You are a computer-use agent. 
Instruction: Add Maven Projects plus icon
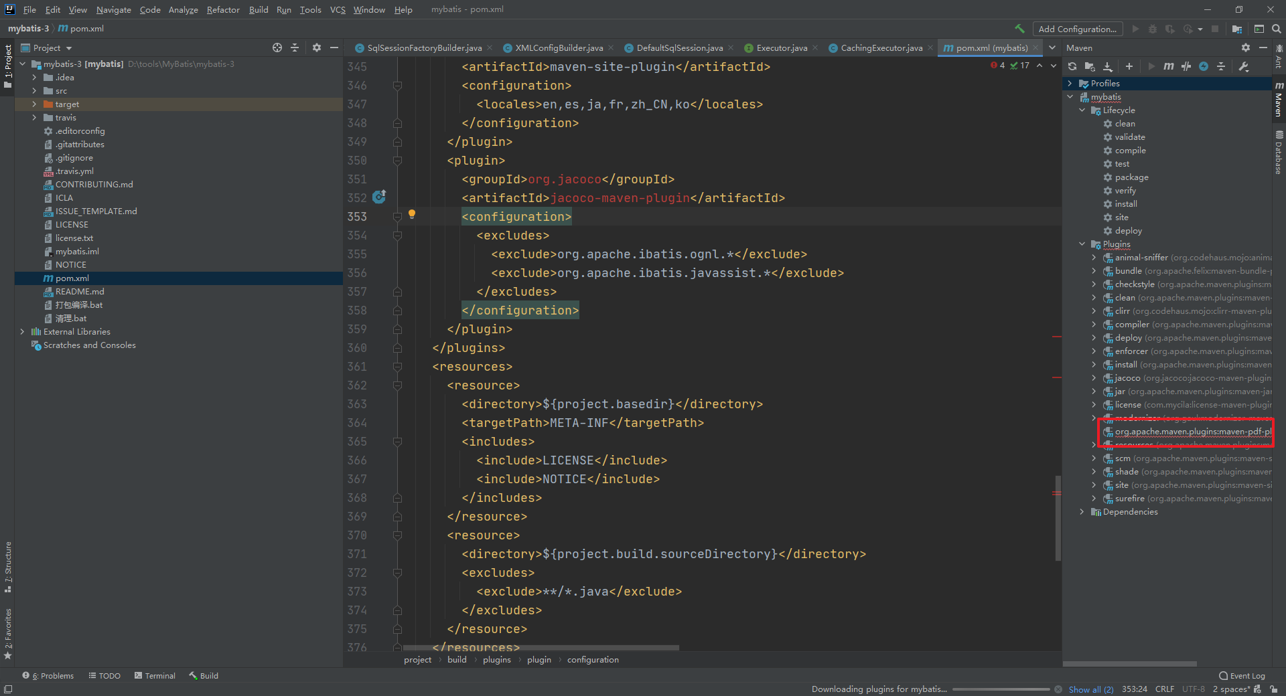(1129, 66)
